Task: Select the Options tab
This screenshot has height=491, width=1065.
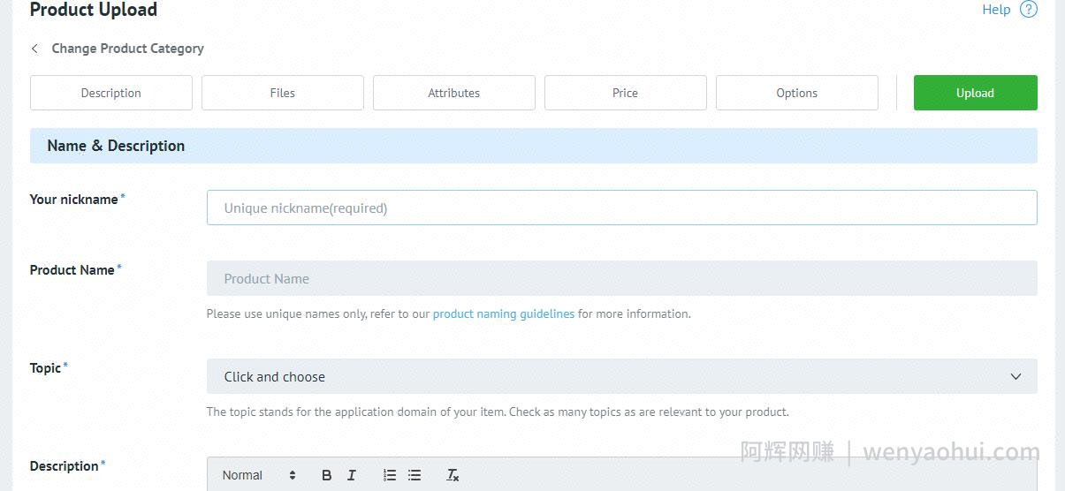Action: coord(797,93)
